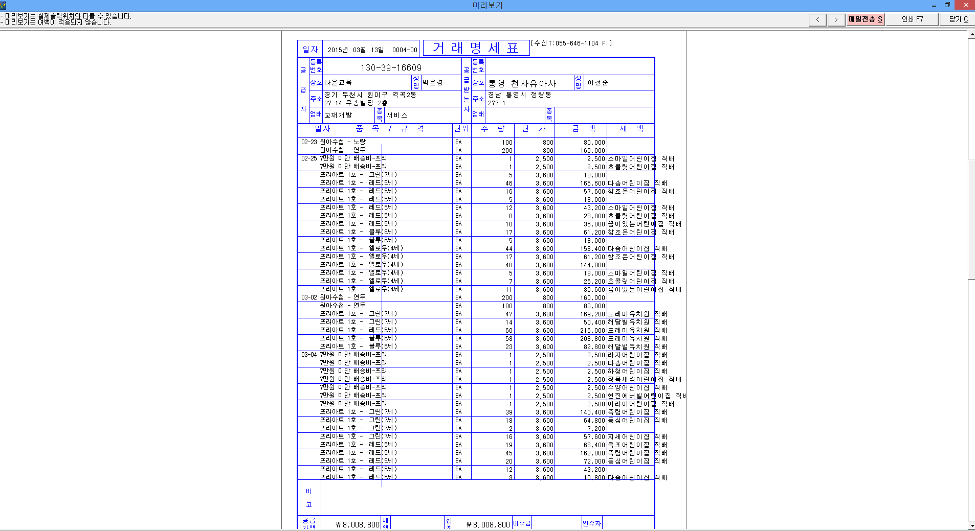Click the application icon in the title bar
Image resolution: width=975 pixels, height=531 pixels.
3,5
